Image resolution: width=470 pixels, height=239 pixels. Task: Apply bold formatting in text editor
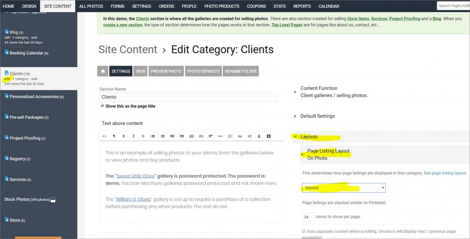point(124,136)
